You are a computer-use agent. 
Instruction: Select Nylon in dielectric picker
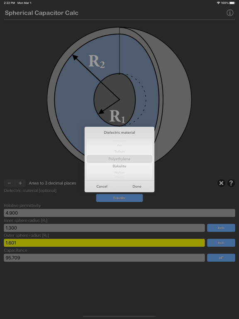click(x=119, y=172)
